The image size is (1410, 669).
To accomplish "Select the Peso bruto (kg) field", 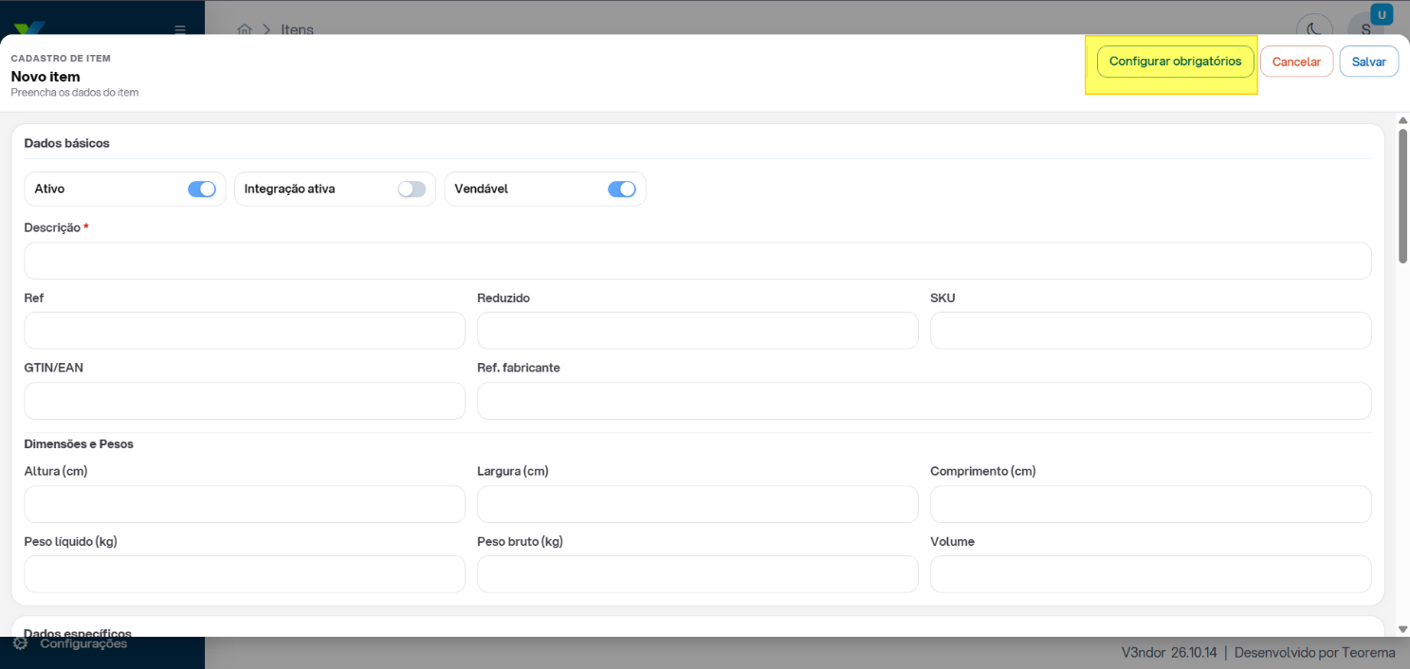I will (698, 574).
